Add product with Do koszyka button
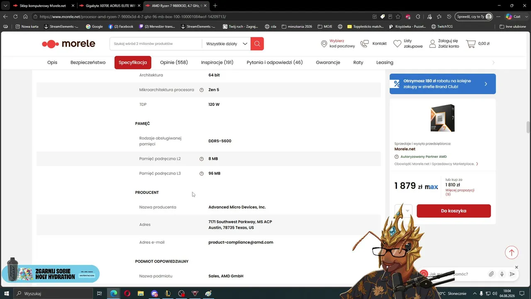This screenshot has width=531, height=299. (453, 211)
